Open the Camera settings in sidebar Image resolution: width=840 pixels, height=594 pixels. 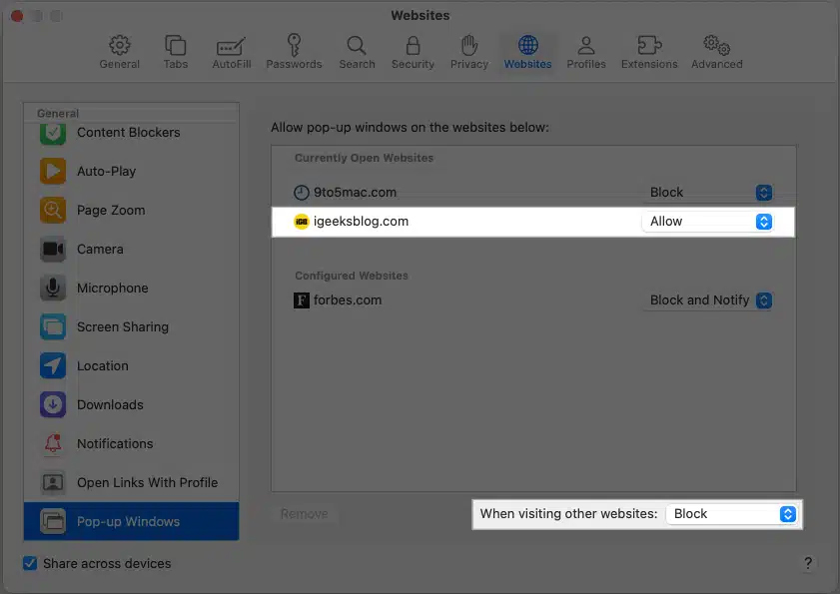(100, 250)
